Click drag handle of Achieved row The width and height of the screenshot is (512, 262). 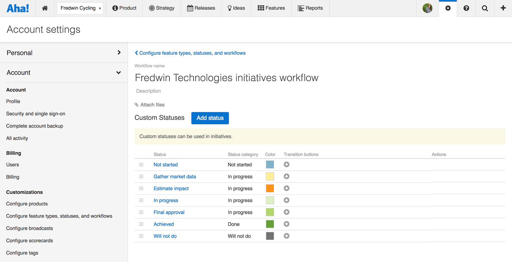[x=141, y=224]
